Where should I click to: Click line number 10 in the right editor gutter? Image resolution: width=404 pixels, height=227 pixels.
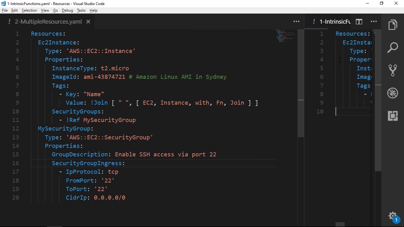point(320,112)
